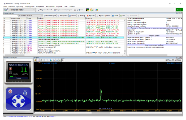Click the orange refresh circle toolbar icon
Viewport: 186px width, 120px height.
(x=91, y=10)
